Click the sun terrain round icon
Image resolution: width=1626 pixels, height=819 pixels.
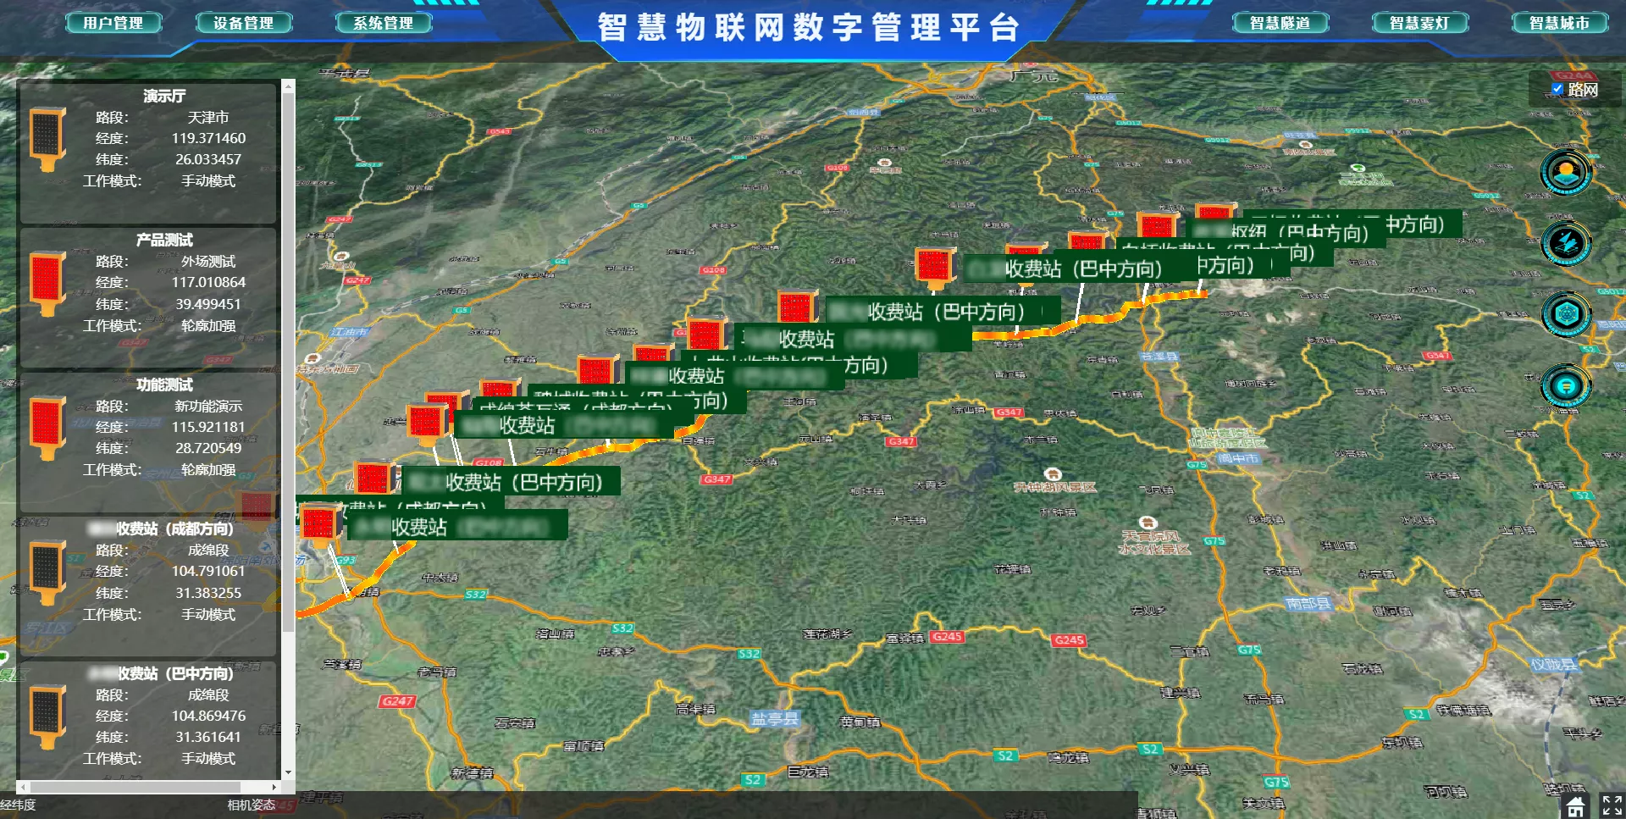(1565, 172)
